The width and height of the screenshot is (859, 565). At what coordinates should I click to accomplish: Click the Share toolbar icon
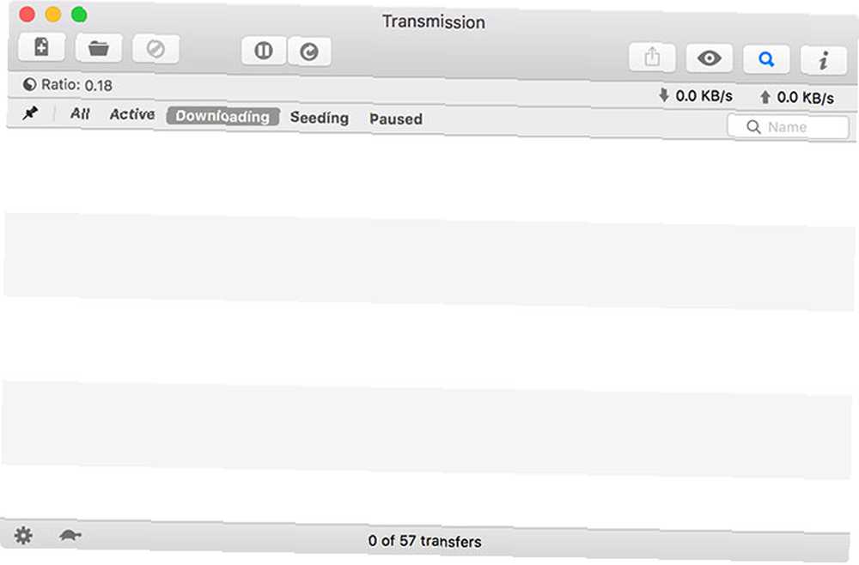click(x=652, y=57)
